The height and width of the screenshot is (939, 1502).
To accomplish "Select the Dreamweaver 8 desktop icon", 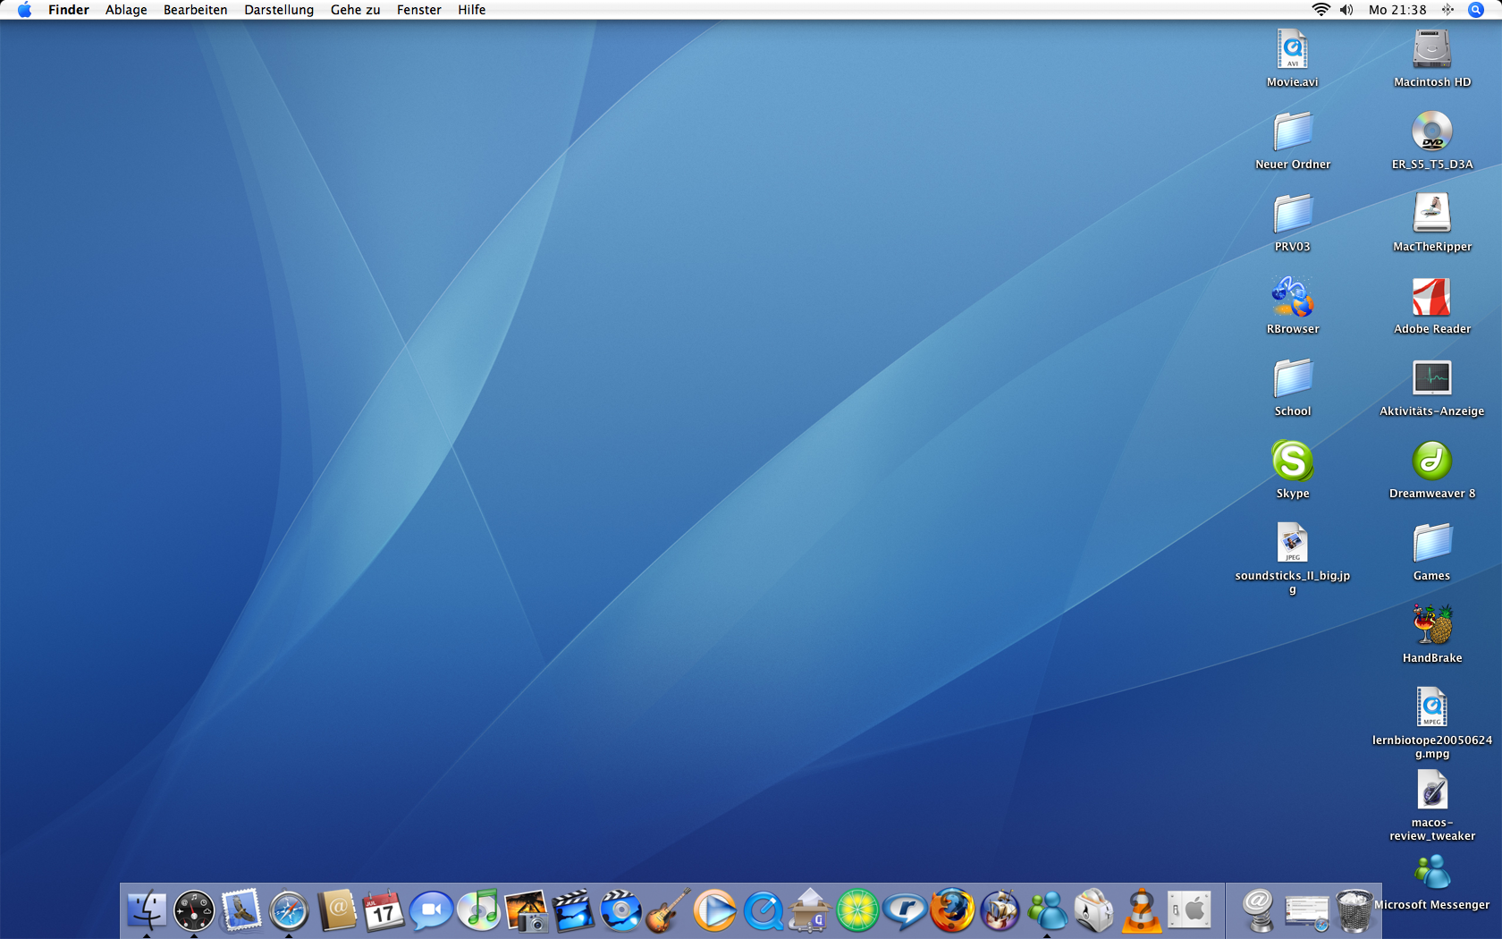I will [x=1431, y=461].
